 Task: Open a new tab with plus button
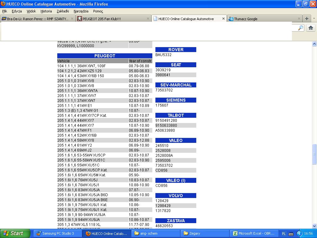click(306, 19)
